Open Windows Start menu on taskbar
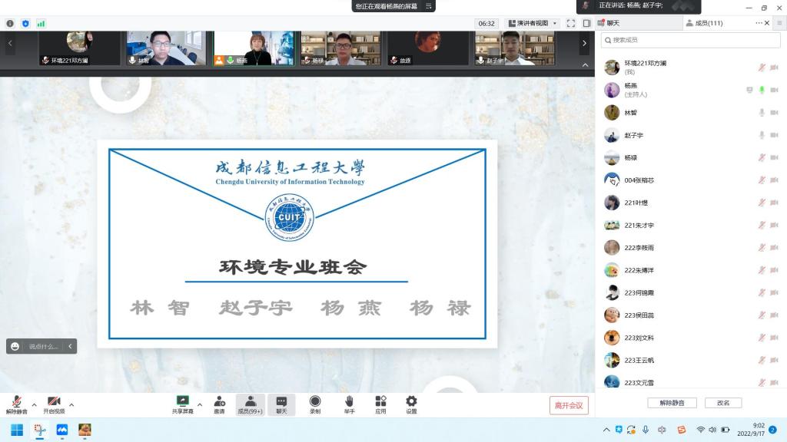Screen dimensions: 787x442 point(16,430)
